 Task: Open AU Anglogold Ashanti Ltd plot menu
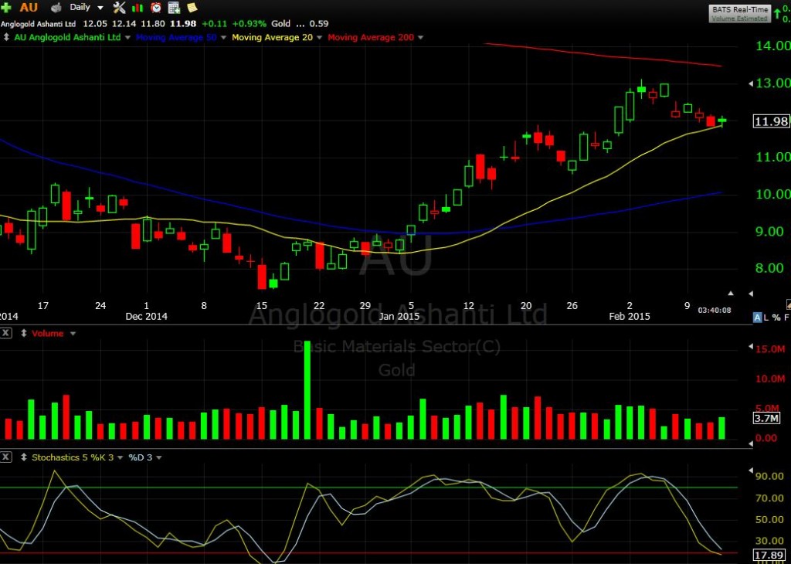click(127, 37)
